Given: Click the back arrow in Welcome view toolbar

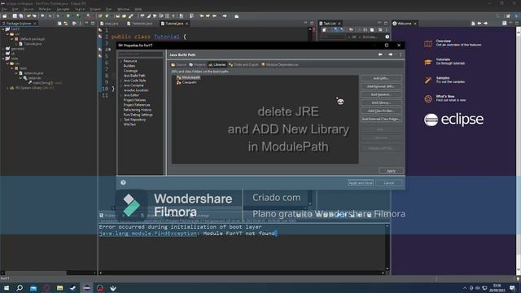Looking at the screenshot, I should (x=479, y=24).
